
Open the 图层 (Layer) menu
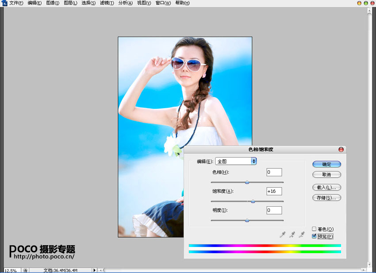point(70,3)
